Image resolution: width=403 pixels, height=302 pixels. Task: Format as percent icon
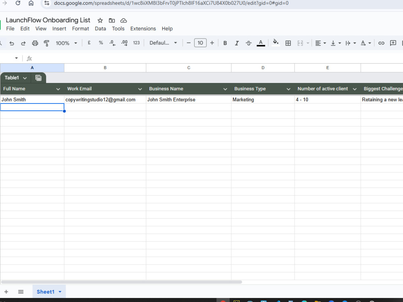[x=101, y=43]
